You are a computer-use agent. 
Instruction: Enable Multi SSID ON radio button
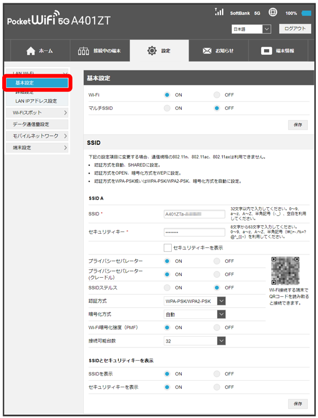167,108
